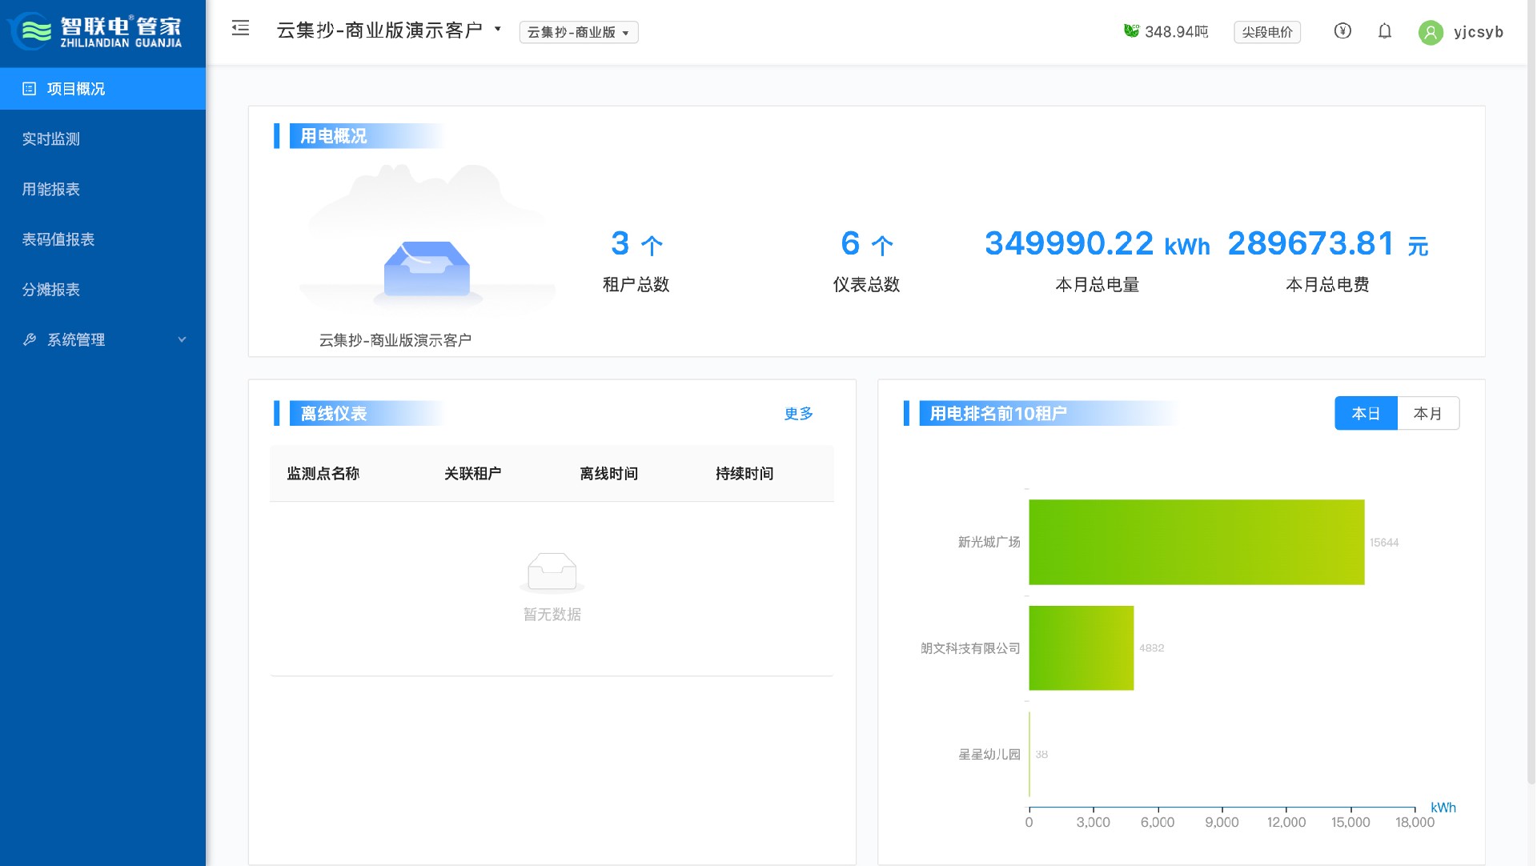Open 实时监测 in the sidebar
Viewport: 1537px width, 866px height.
pyautogui.click(x=51, y=139)
